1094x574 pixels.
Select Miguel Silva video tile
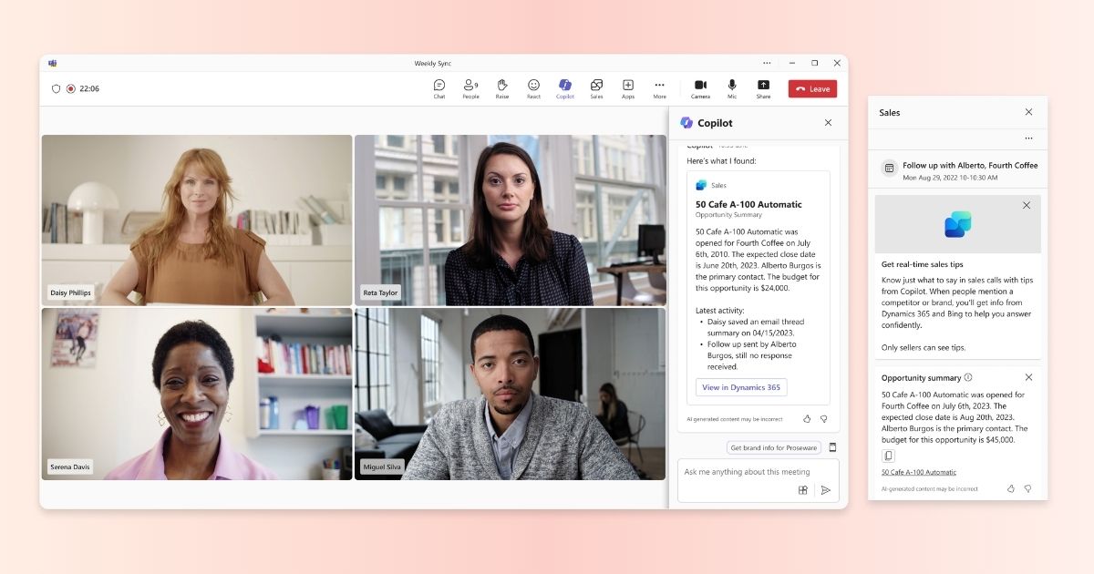click(x=511, y=394)
